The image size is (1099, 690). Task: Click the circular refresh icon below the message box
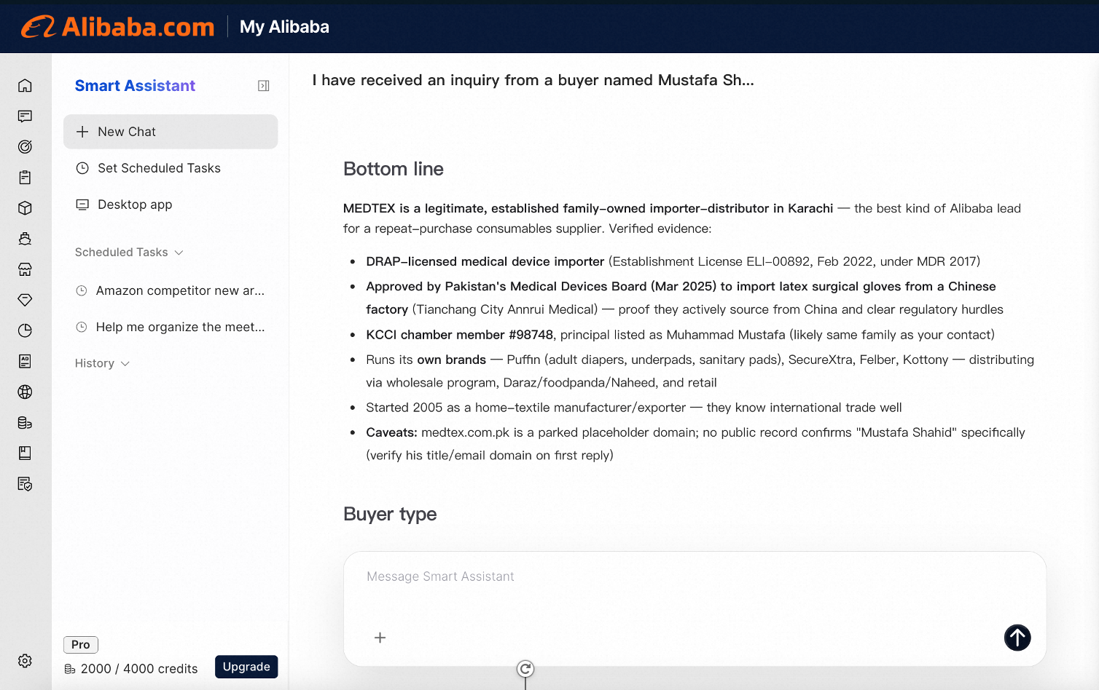point(525,669)
